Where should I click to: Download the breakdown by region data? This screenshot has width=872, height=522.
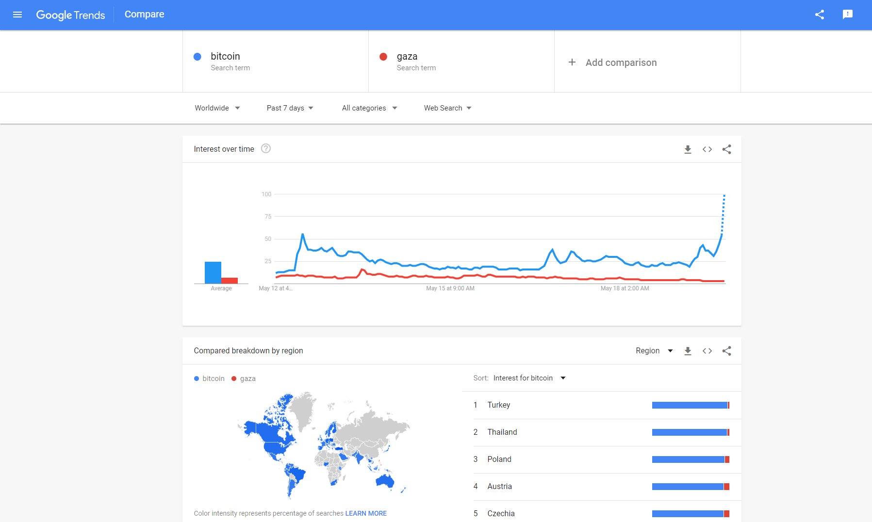pos(688,351)
